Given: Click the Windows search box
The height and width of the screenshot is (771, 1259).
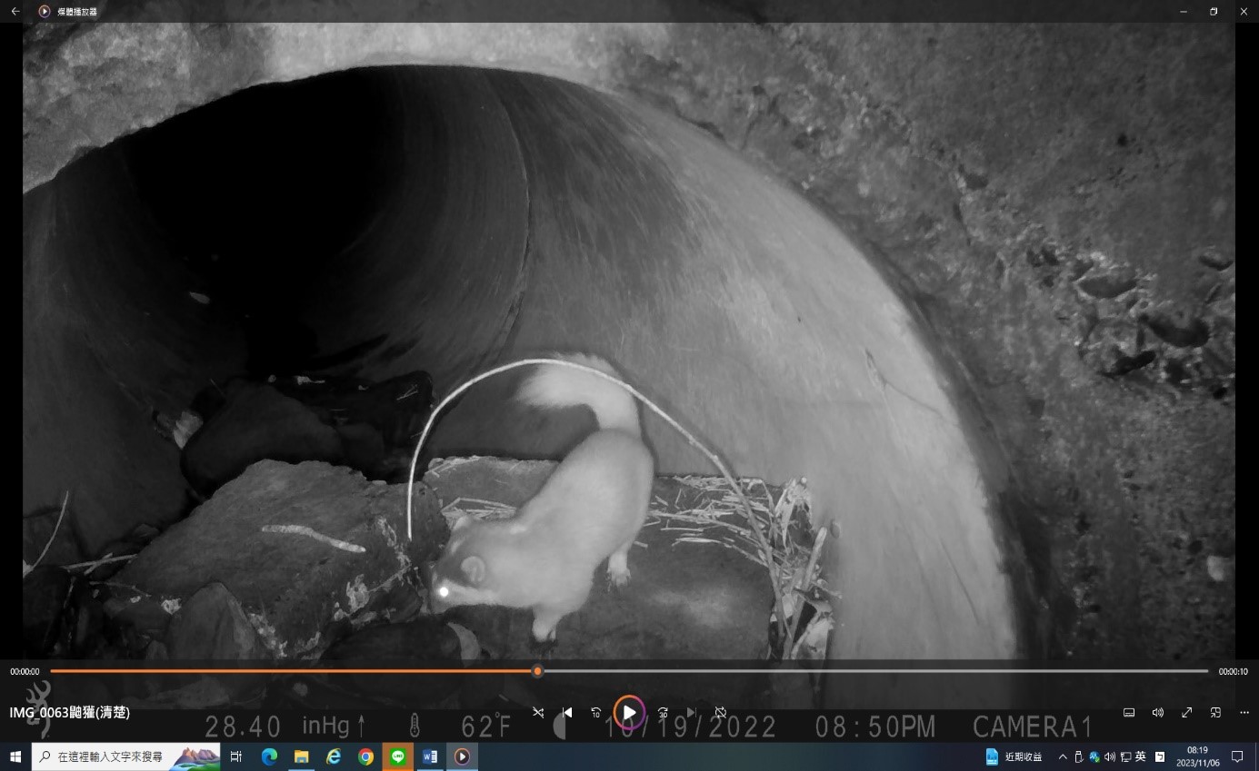Looking at the screenshot, I should click(109, 756).
